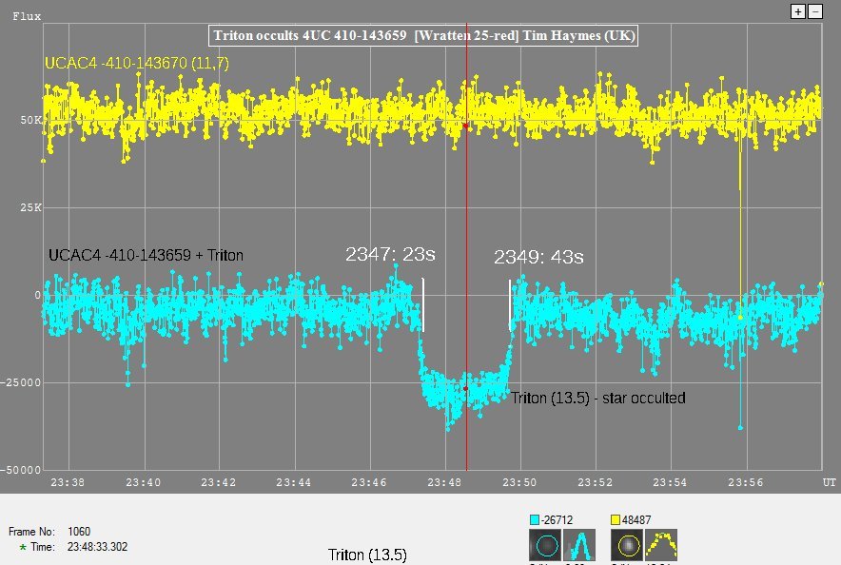
Task: Click the -25000 flux axis label
Action: [20, 382]
